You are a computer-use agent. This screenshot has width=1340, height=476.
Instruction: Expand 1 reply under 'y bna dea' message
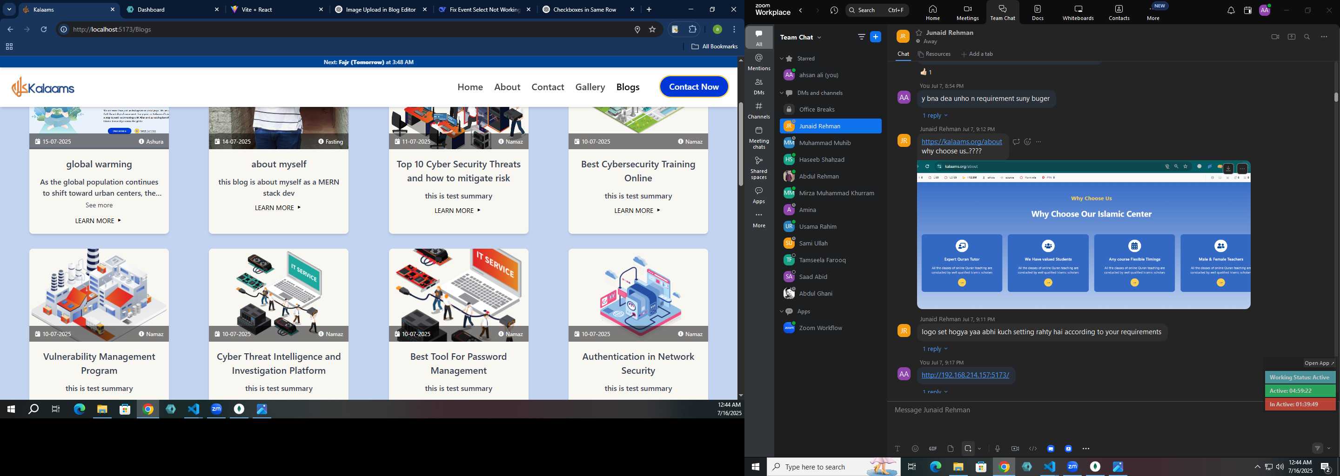935,115
